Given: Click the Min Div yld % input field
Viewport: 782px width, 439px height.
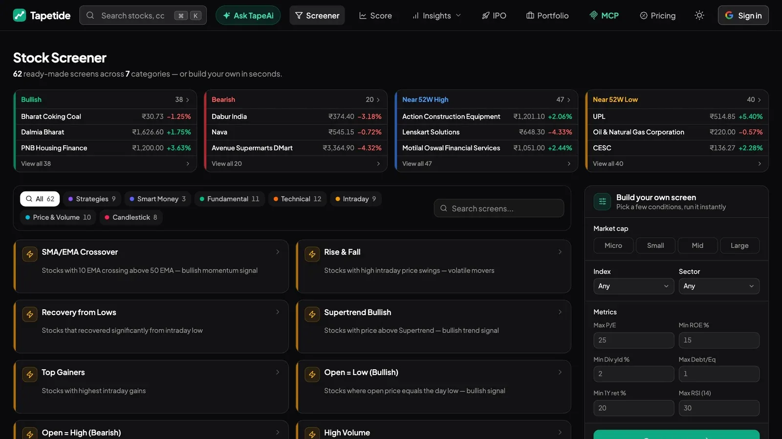Looking at the screenshot, I should (x=633, y=374).
